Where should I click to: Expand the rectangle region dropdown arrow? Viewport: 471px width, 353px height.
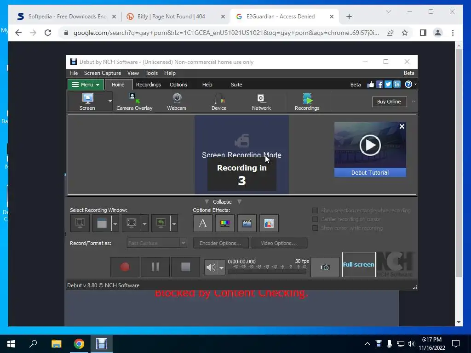144,223
